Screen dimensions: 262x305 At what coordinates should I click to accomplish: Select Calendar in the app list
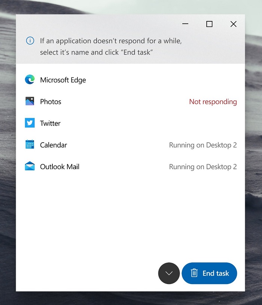coord(54,145)
